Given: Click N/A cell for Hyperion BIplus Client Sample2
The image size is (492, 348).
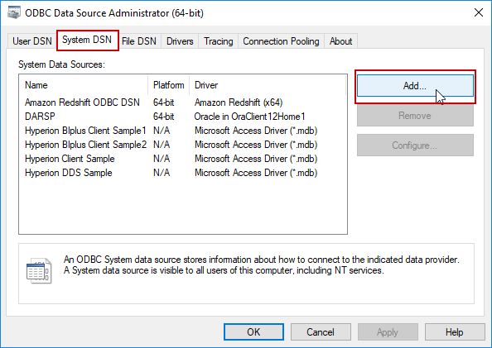Looking at the screenshot, I should point(162,145).
